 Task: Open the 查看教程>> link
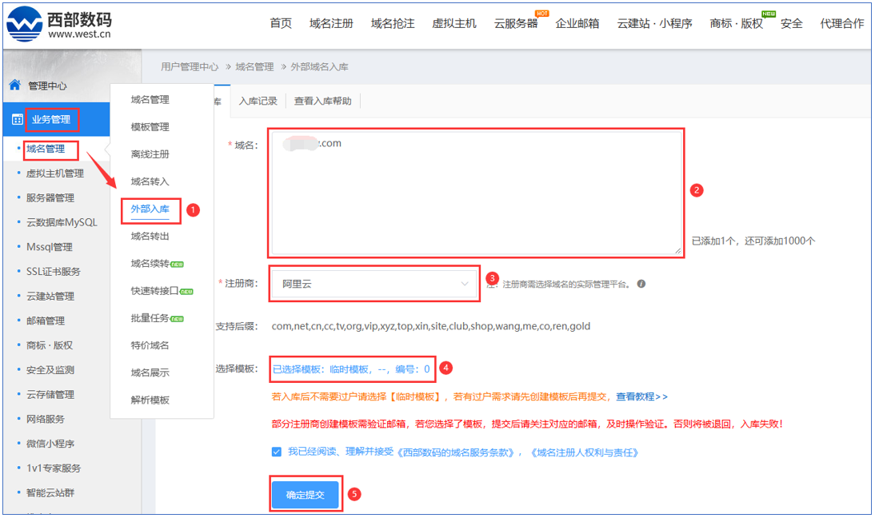tap(641, 396)
